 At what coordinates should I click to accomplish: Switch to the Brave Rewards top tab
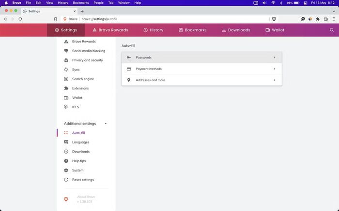(x=110, y=30)
